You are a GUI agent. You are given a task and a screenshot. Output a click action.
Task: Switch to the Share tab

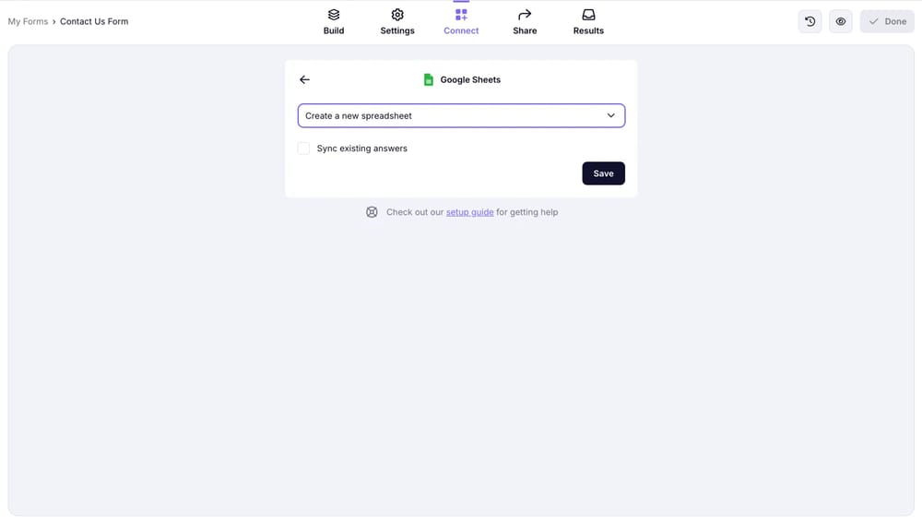click(525, 21)
